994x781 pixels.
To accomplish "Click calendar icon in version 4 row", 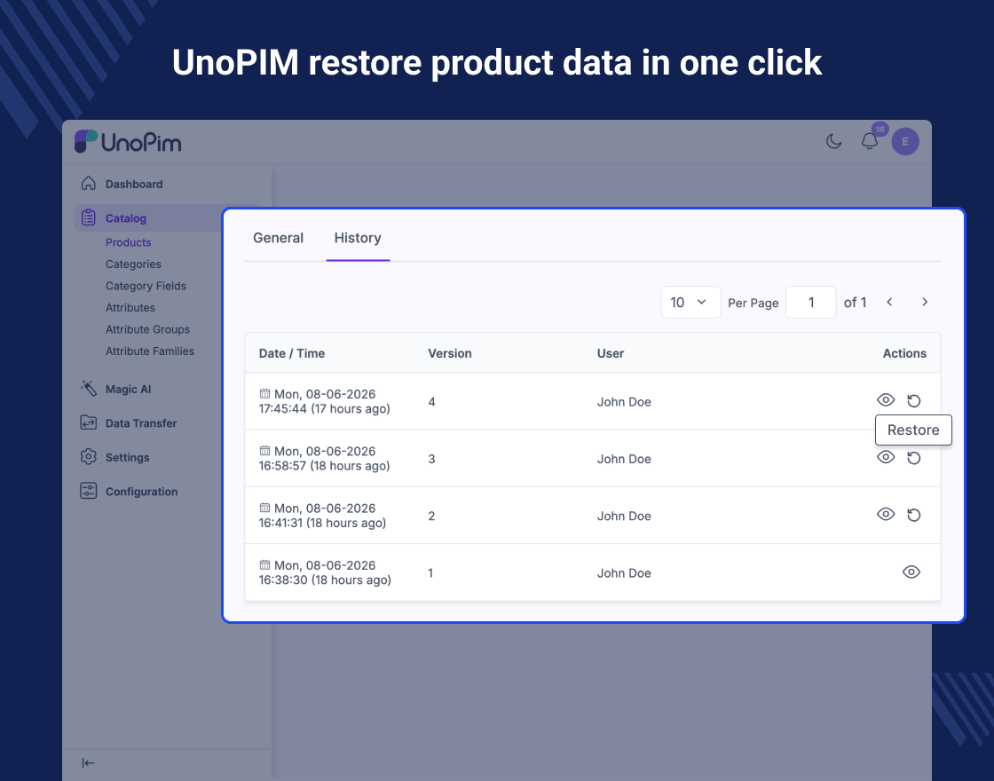I will [264, 394].
